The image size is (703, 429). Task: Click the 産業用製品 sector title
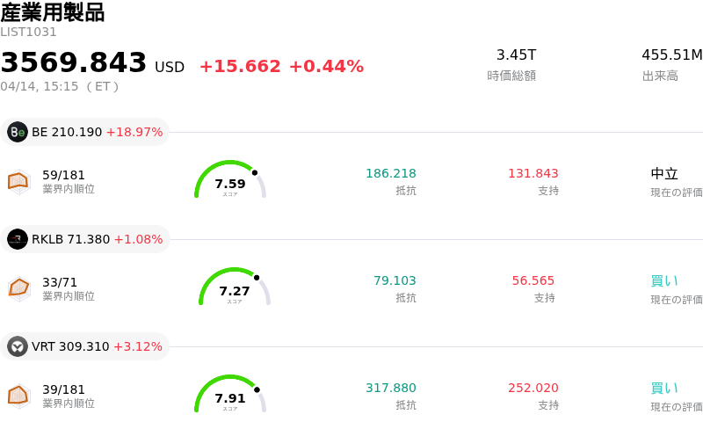click(x=53, y=12)
